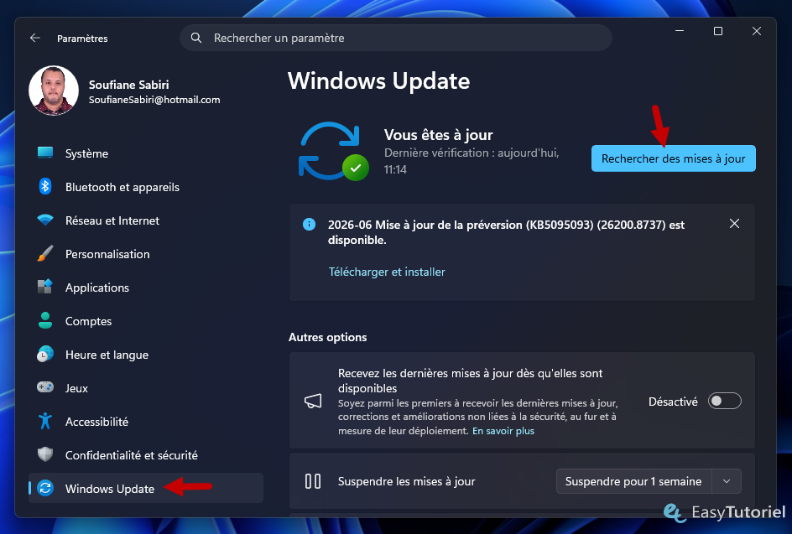This screenshot has height=534, width=792.
Task: Expand the Suspendre pour 1 semaine dropdown arrow
Action: pos(727,481)
